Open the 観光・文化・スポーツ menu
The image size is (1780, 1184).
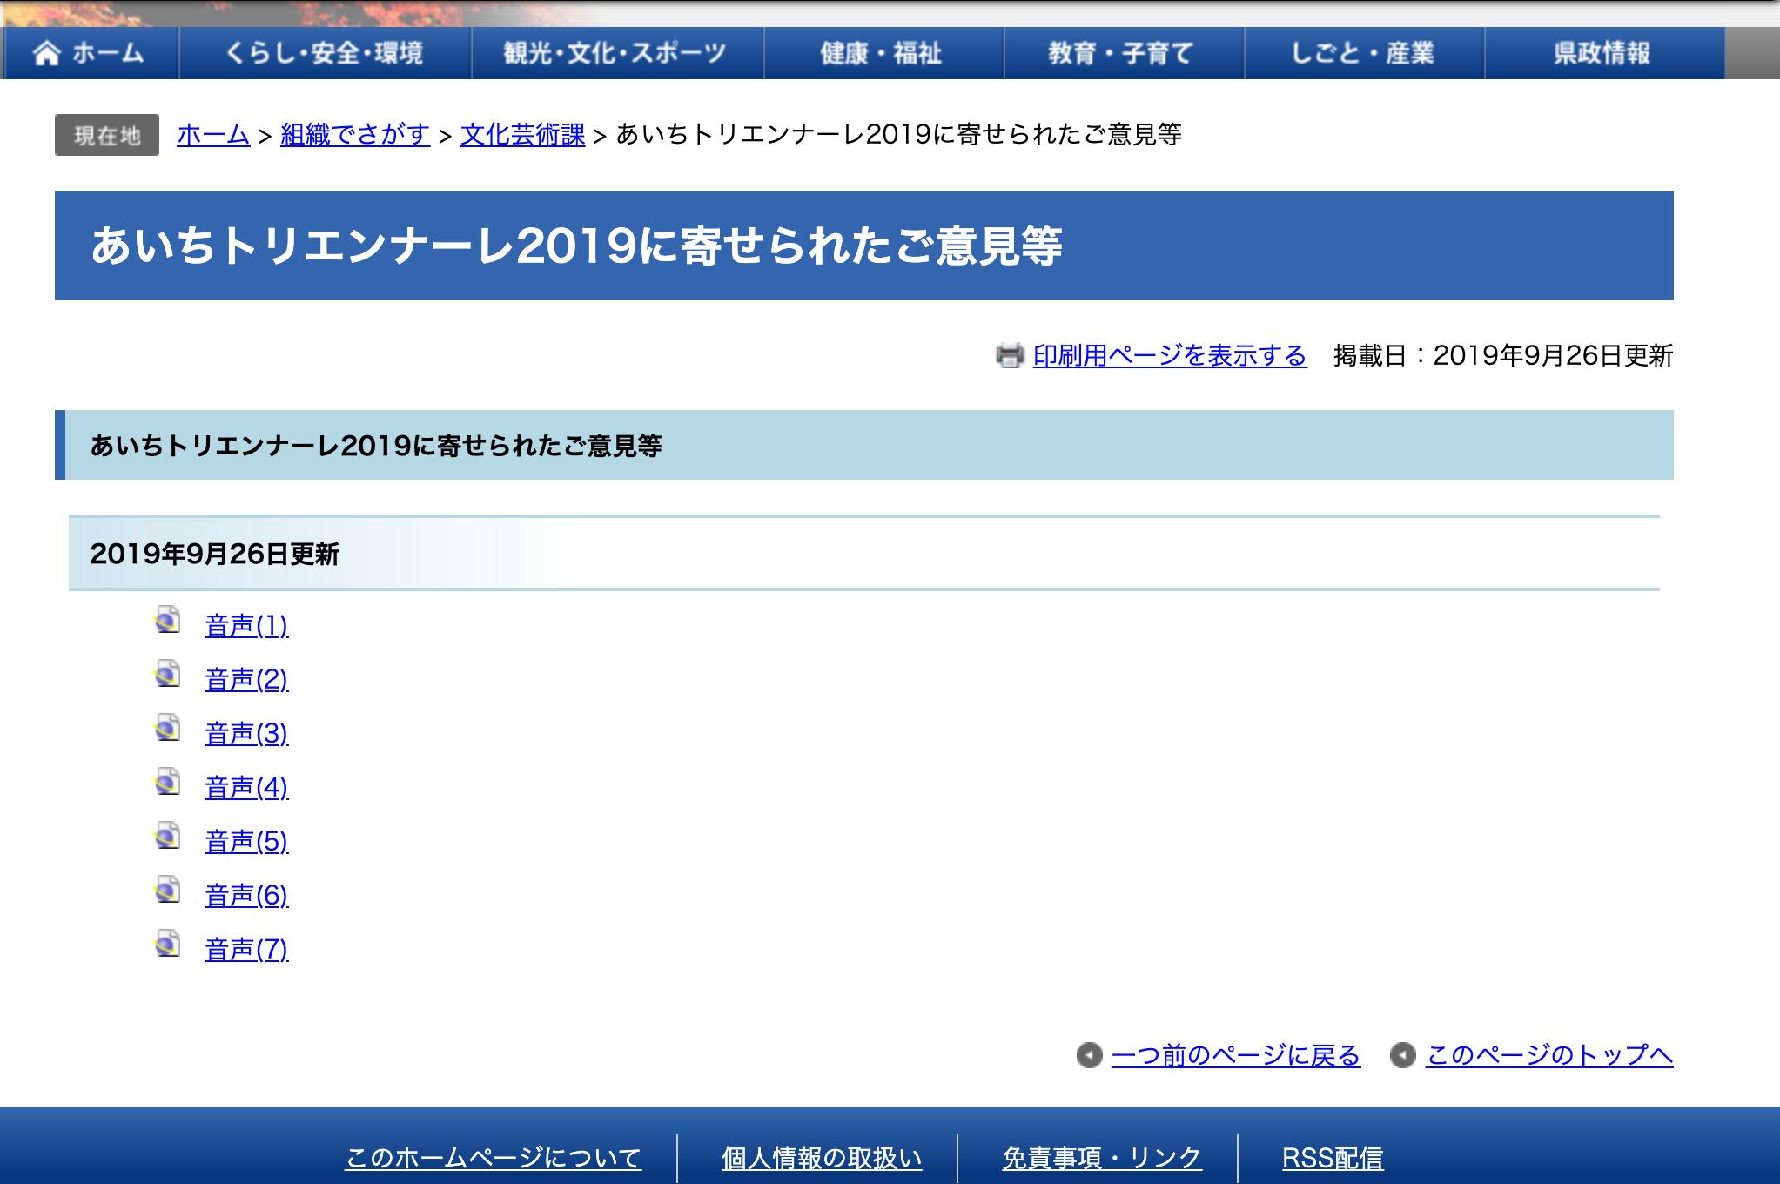pyautogui.click(x=617, y=53)
